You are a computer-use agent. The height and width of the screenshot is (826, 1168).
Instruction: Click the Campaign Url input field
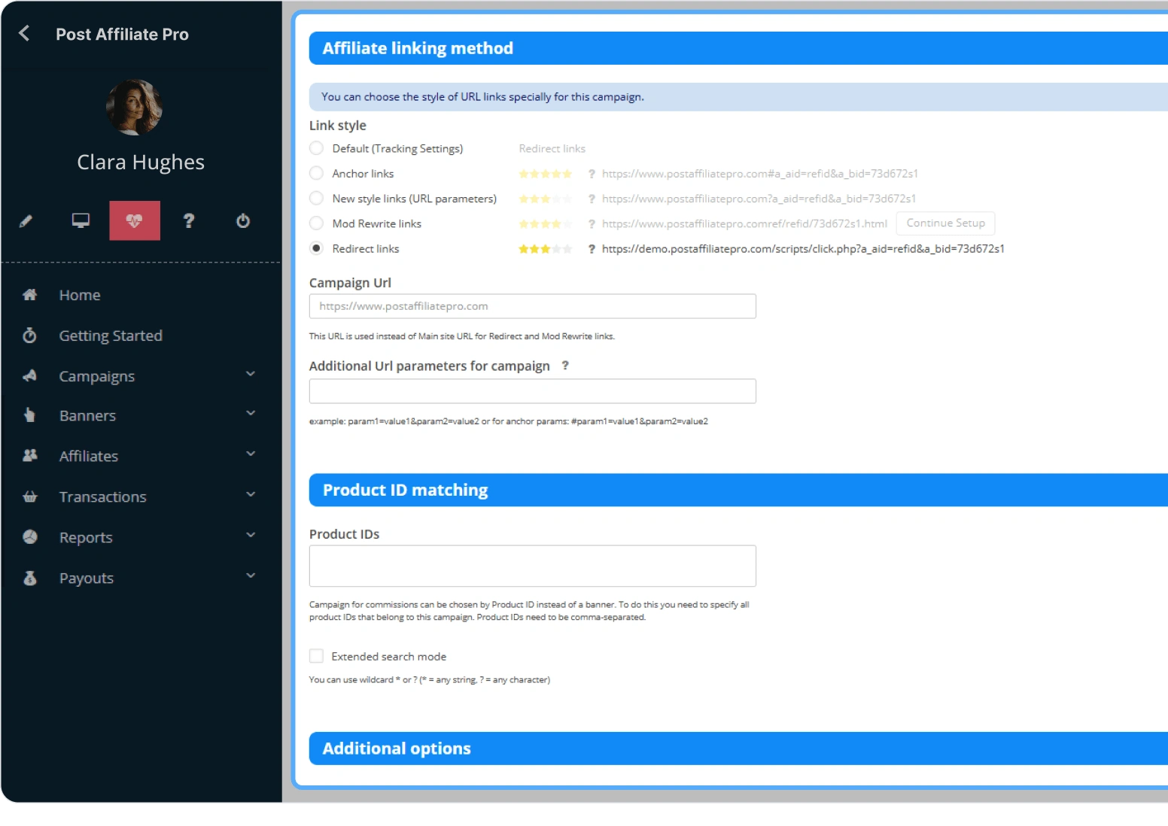pos(532,306)
